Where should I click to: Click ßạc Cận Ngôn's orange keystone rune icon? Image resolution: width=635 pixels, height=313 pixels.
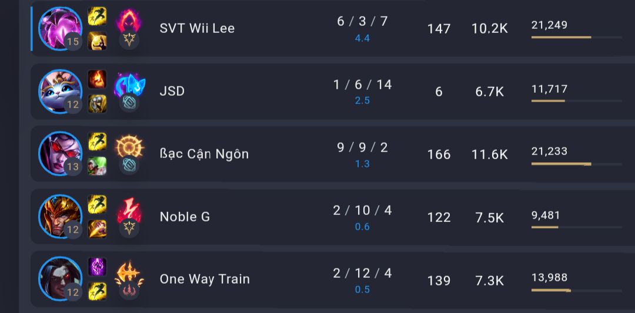129,147
